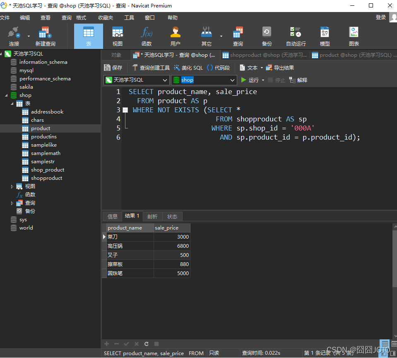Open the View (查看) menu
The width and height of the screenshot is (397, 358).
[45, 18]
